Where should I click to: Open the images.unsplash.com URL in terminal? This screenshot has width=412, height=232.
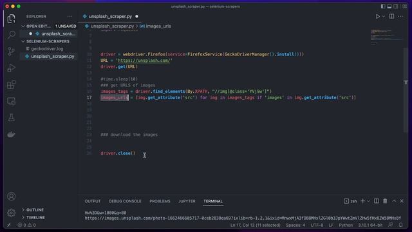pos(243,218)
